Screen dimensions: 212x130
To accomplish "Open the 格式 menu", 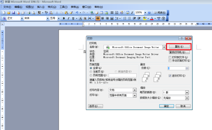I will [x=52, y=7].
